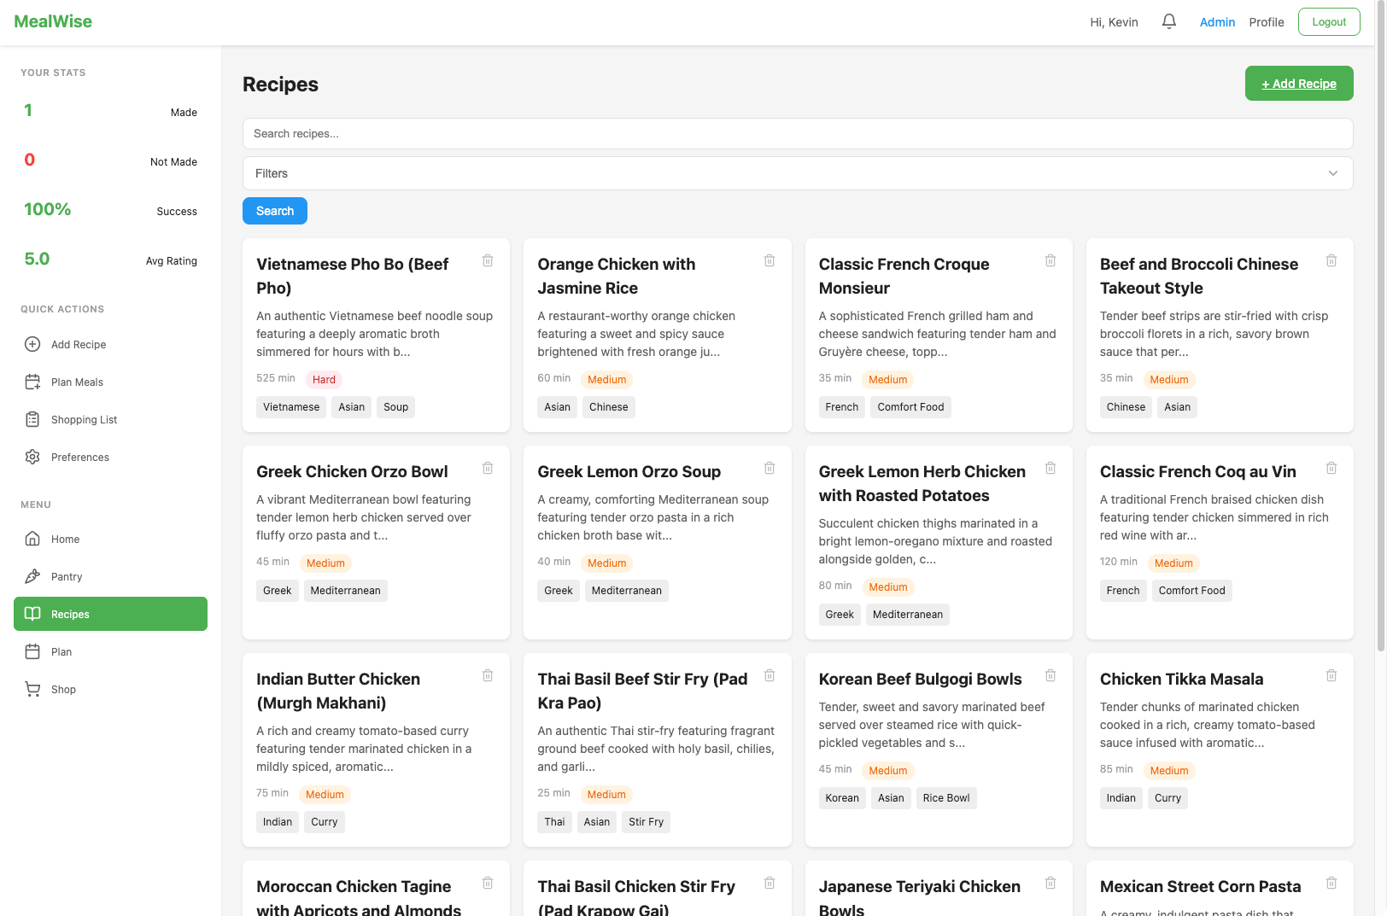
Task: Expand the Filters panel
Action: (x=1332, y=173)
